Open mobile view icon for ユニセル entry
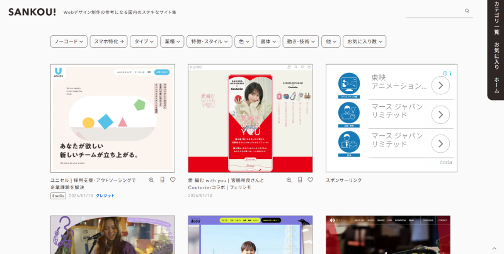Image resolution: width=504 pixels, height=254 pixels. click(x=162, y=180)
